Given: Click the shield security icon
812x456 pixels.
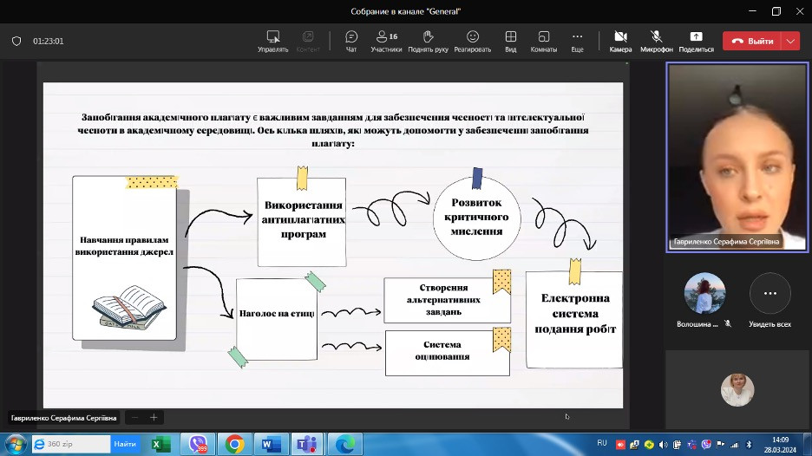Looking at the screenshot, I should tap(16, 41).
